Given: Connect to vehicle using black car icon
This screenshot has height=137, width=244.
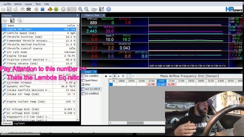Looking at the screenshot, I should [x=29, y=9].
